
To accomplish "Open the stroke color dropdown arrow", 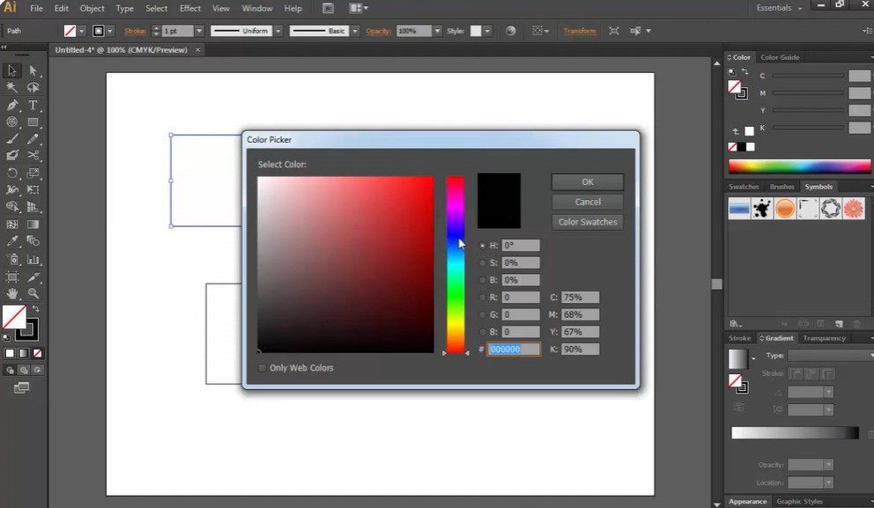I will coord(110,31).
